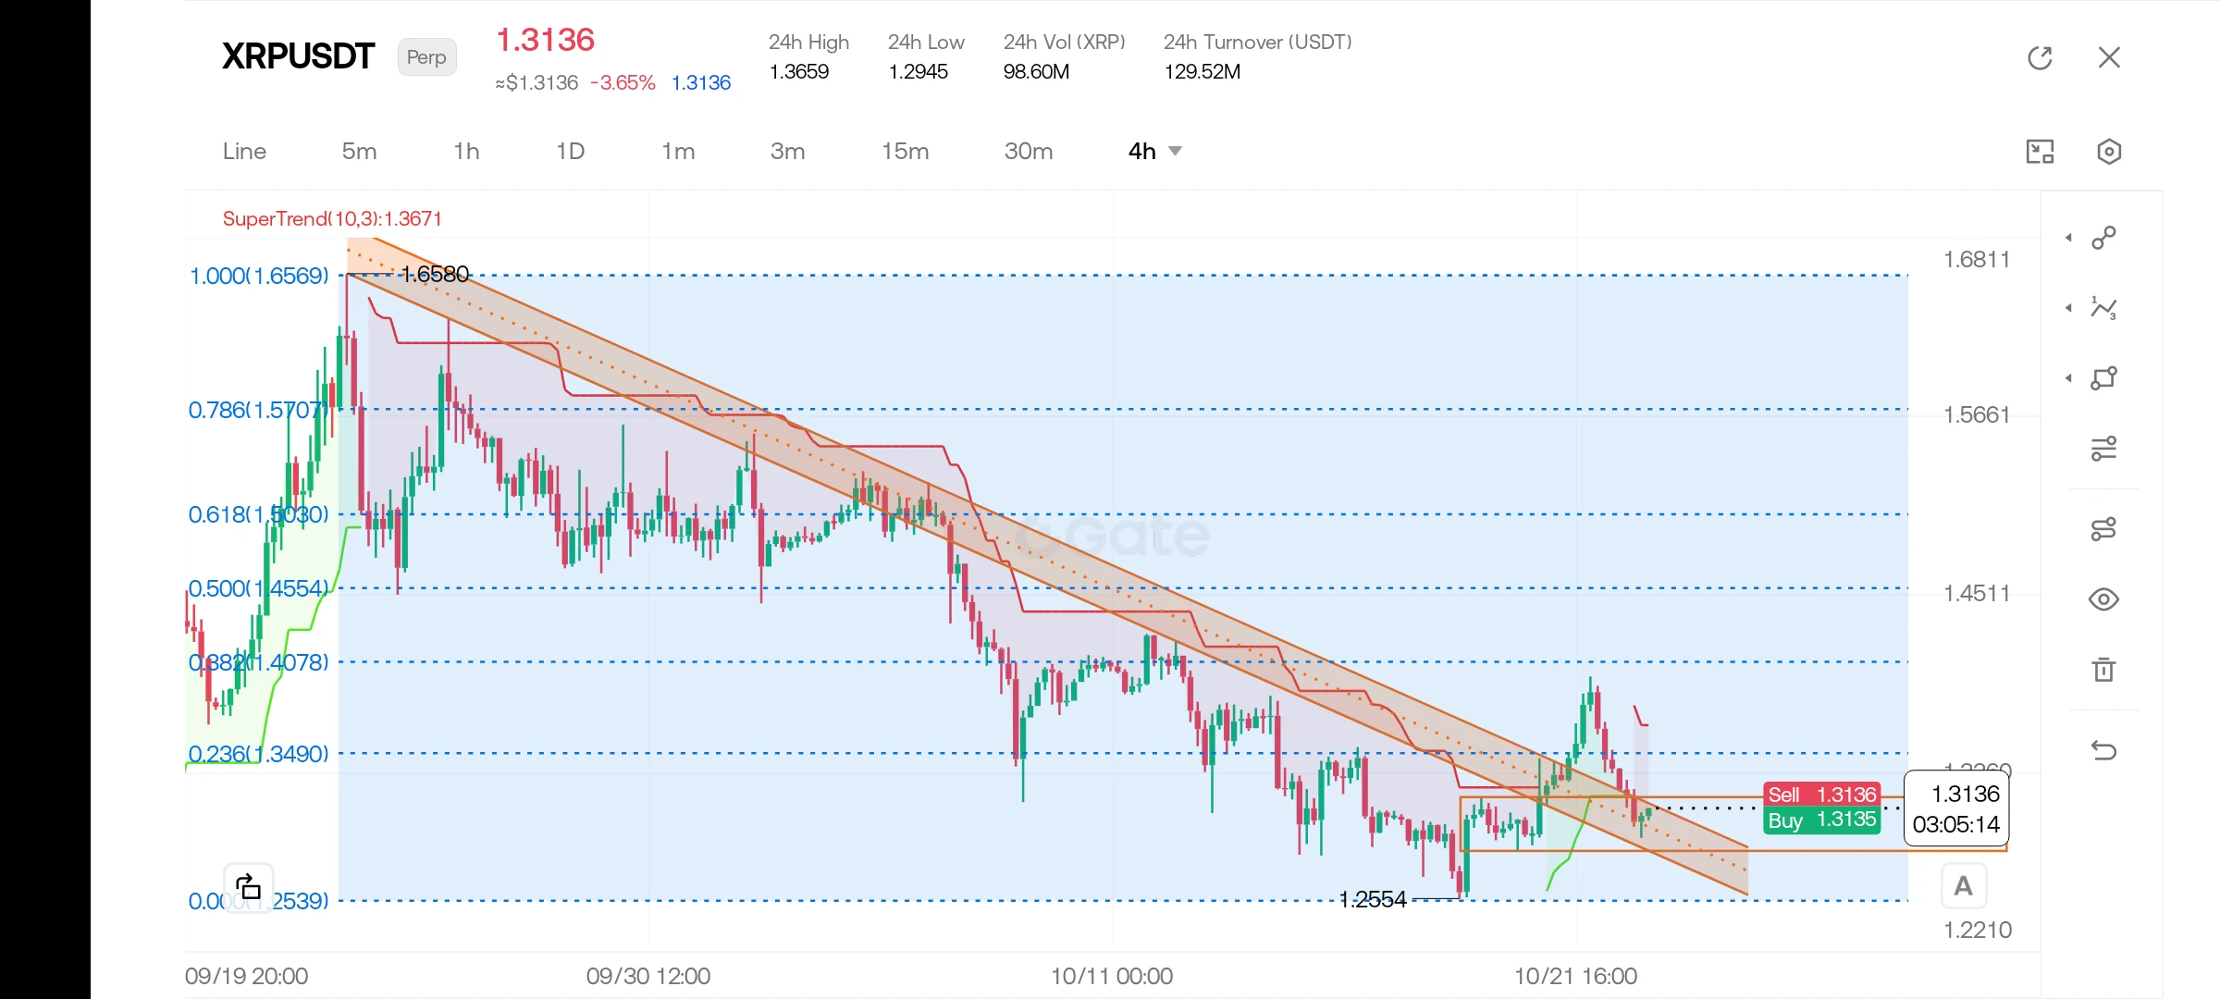This screenshot has height=999, width=2220.
Task: Expand the wave tool submenu arrow
Action: tap(2069, 308)
